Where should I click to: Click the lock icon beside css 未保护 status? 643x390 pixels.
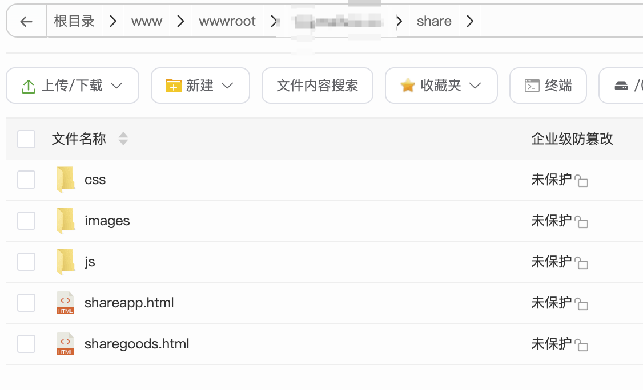click(582, 180)
